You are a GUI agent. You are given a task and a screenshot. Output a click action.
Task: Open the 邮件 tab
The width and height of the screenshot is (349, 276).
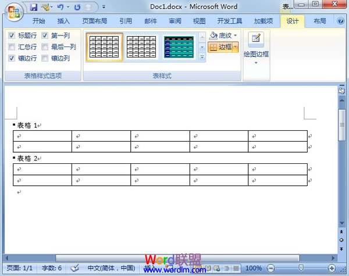point(151,21)
